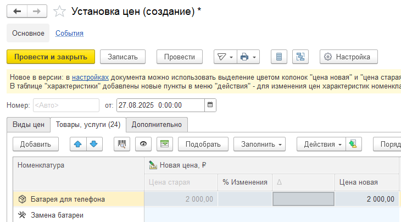
Task: Expand the Заполнить dropdown
Action: (x=259, y=144)
